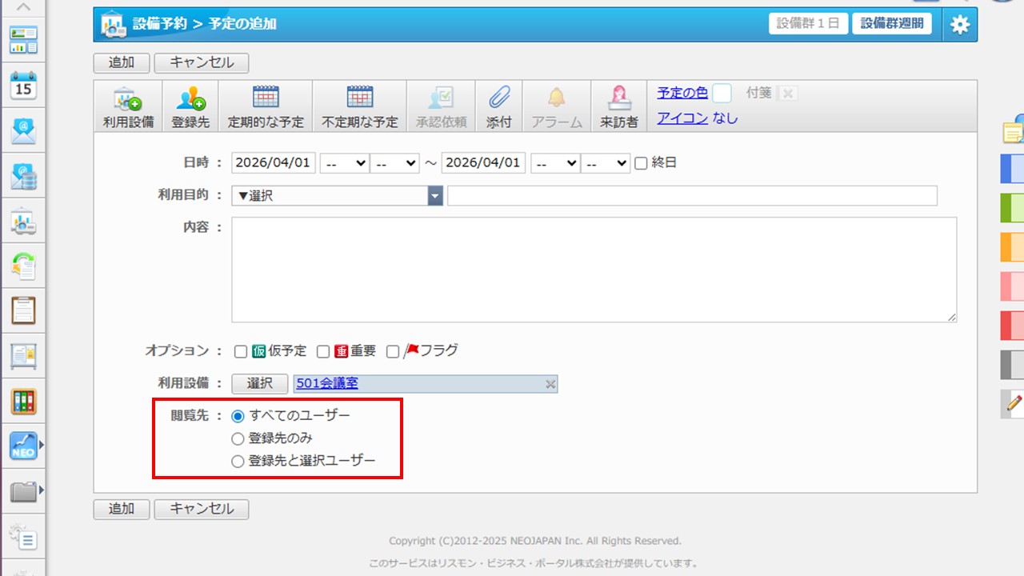Screen dimensions: 1024x576
Task: Open the 501会議室 link
Action: [327, 383]
